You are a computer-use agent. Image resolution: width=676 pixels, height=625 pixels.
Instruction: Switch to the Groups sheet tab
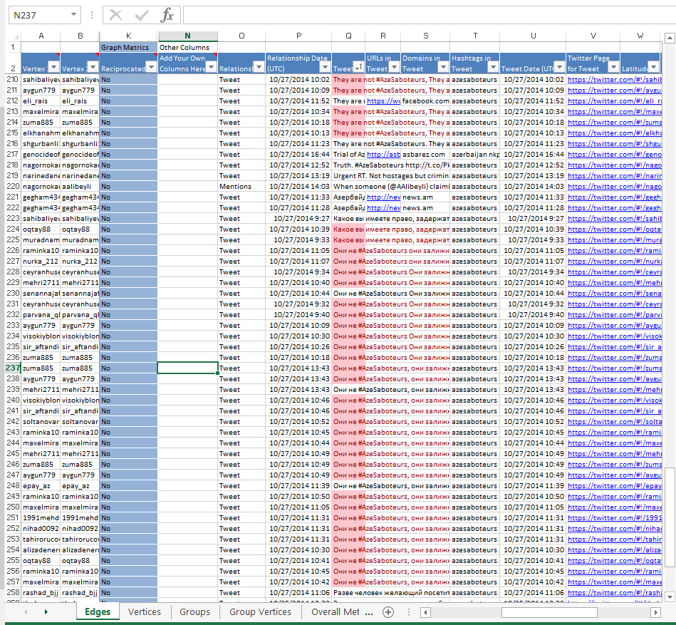coord(195,611)
